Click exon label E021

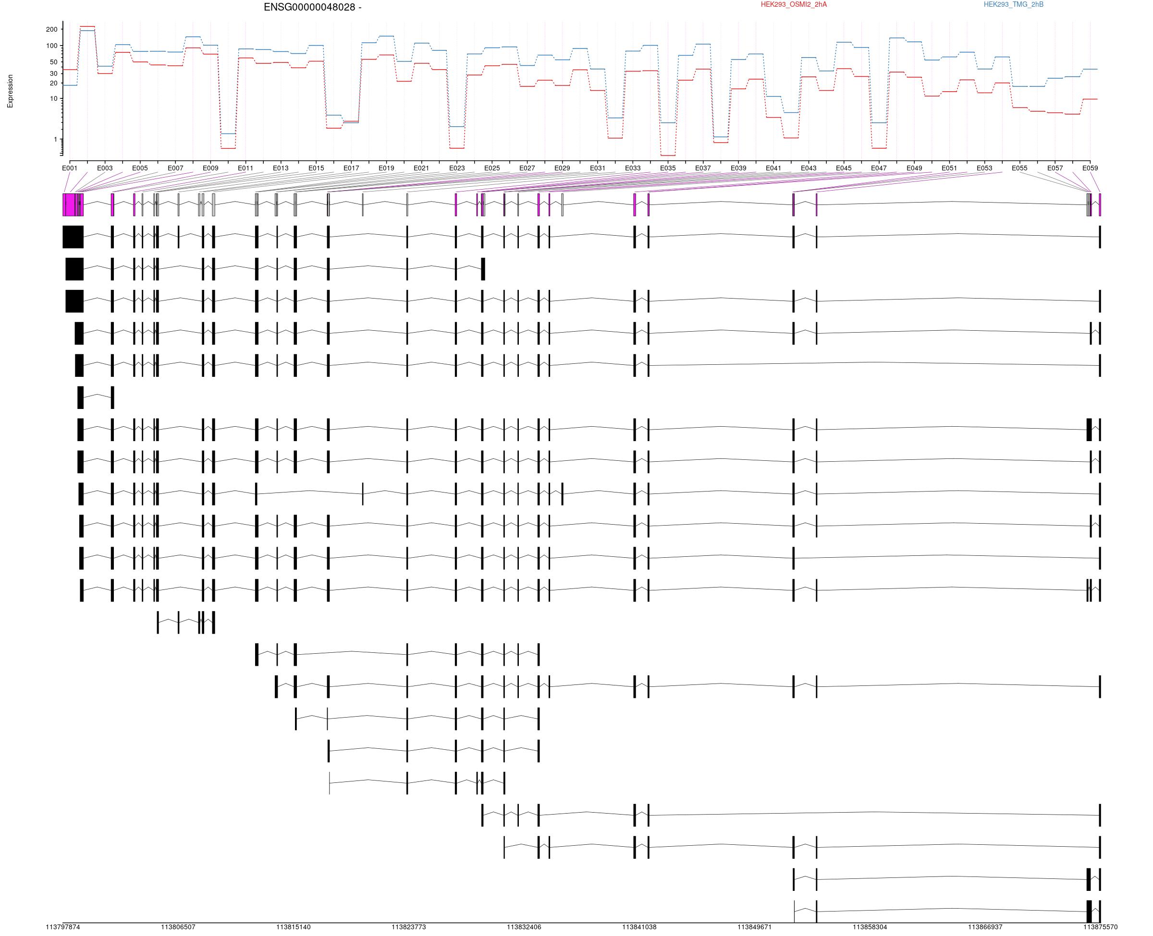click(x=421, y=168)
